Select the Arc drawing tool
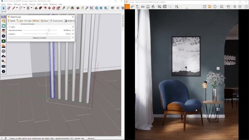The image size is (249, 140). [21, 8]
